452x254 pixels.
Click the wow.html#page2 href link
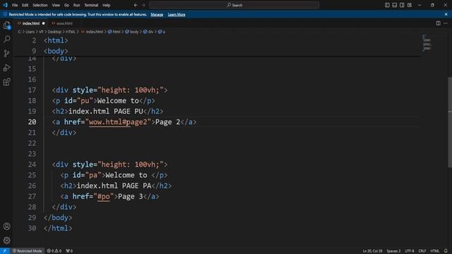pyautogui.click(x=118, y=122)
